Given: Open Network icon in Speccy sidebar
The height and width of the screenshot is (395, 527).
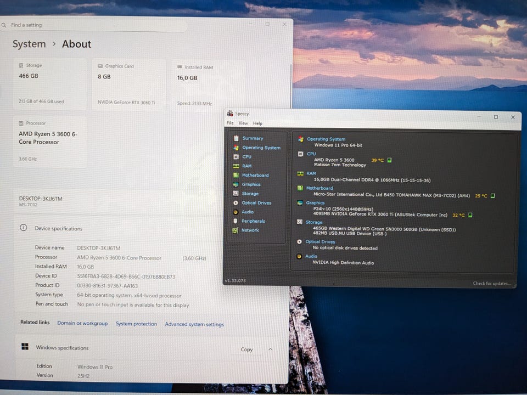Looking at the screenshot, I should 235,230.
